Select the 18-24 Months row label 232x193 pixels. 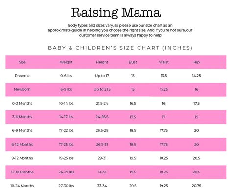point(22,186)
